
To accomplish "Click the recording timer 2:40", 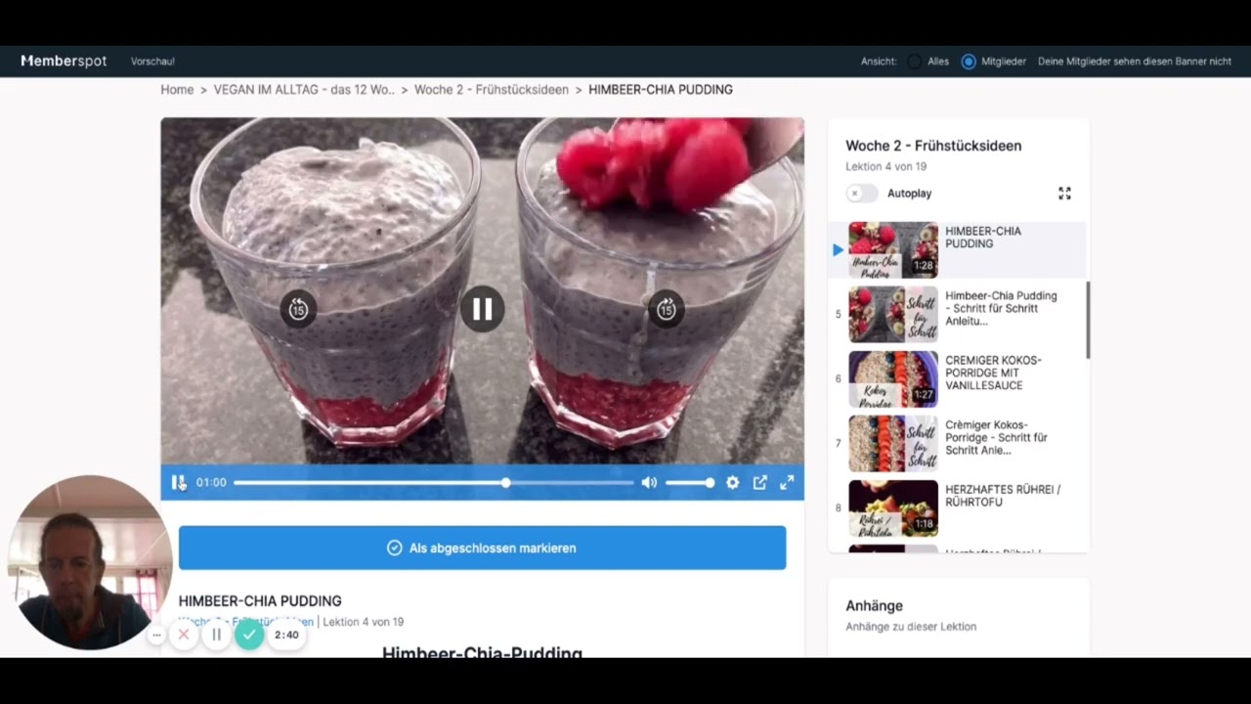I will [x=286, y=635].
